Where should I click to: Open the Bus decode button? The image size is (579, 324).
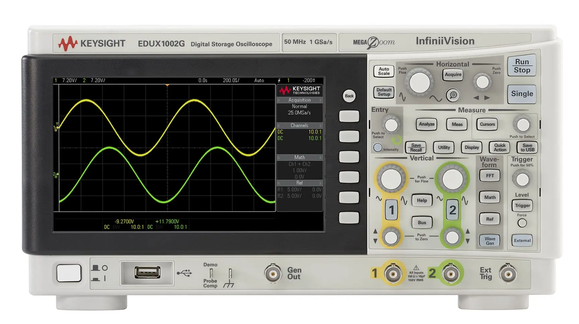422,223
